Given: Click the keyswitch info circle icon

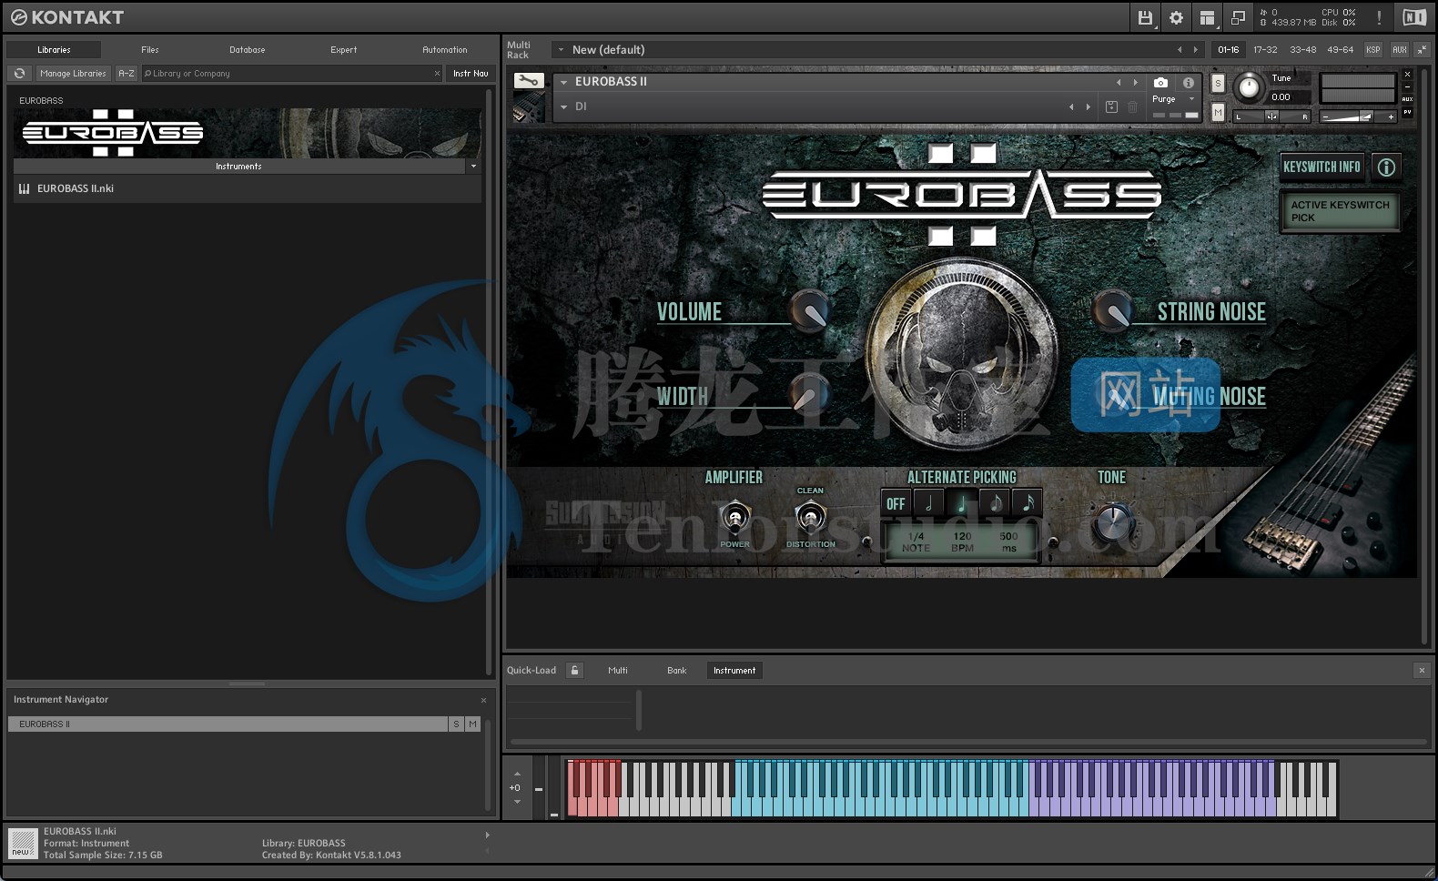Looking at the screenshot, I should (x=1386, y=167).
